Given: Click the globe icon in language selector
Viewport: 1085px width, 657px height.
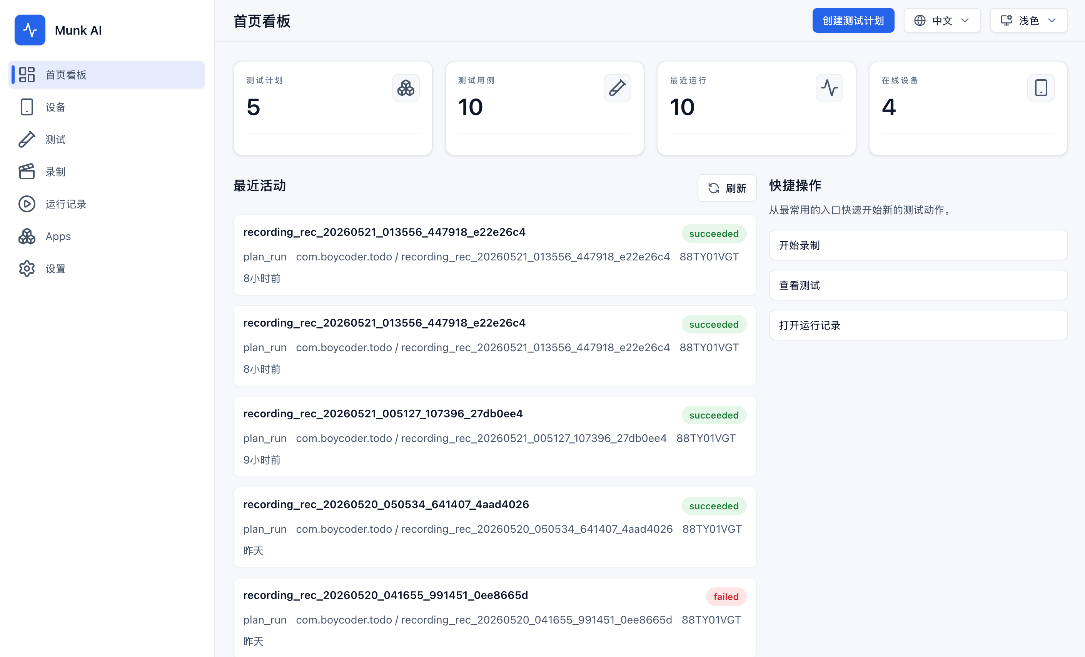Looking at the screenshot, I should pos(920,21).
